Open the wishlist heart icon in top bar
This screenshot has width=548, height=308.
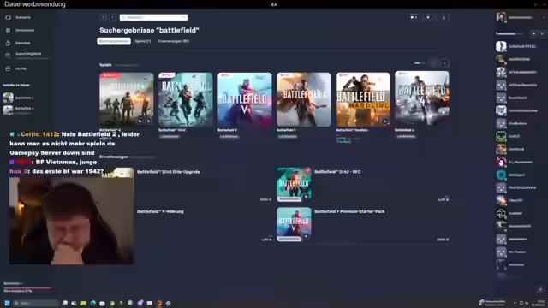(x=428, y=17)
